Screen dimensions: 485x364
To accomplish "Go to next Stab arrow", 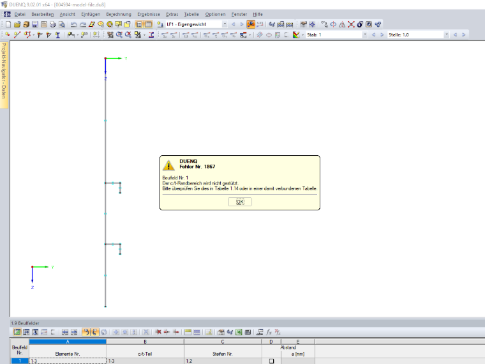I will click(382, 34).
